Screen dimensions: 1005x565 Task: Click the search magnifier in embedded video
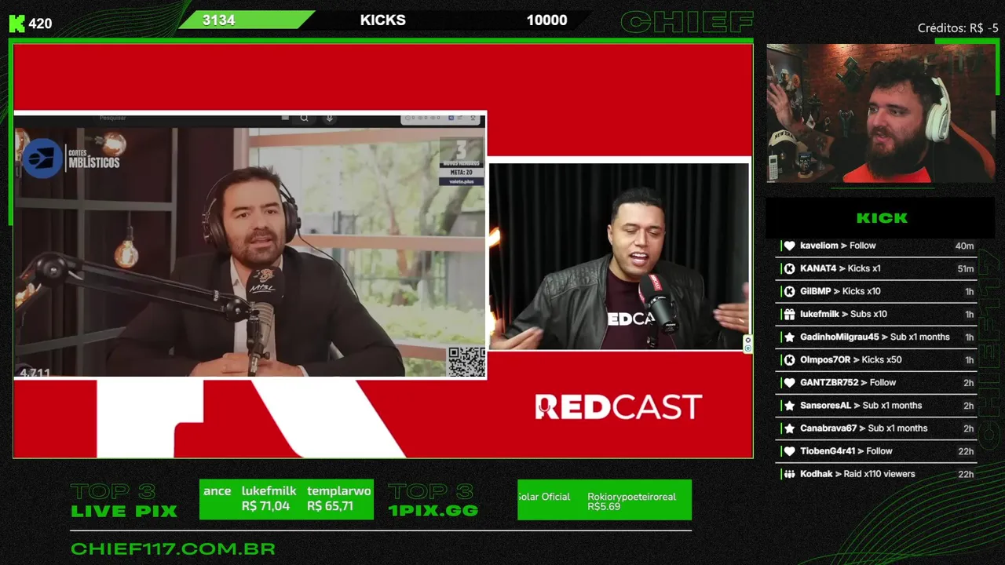point(304,118)
